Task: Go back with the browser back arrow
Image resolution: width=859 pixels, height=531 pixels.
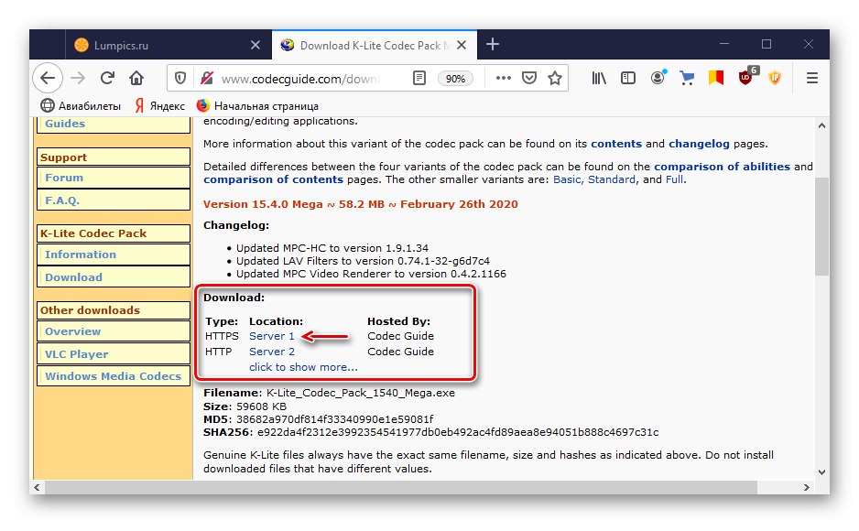Action: 48,79
